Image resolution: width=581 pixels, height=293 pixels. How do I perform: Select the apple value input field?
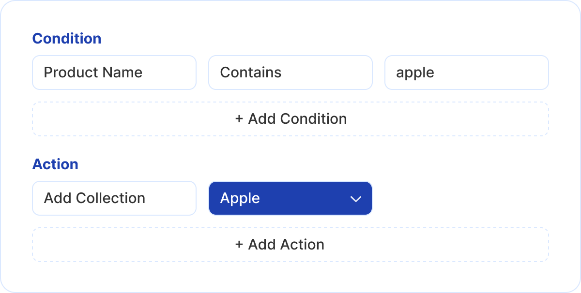[x=466, y=73]
